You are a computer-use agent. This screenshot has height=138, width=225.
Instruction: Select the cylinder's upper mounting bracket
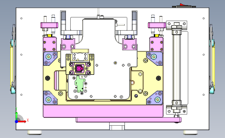(177, 25)
